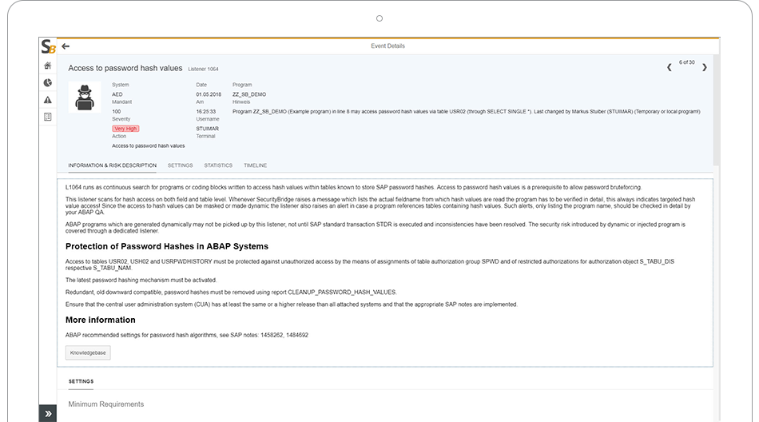Open the Home page from sidebar

(47, 66)
